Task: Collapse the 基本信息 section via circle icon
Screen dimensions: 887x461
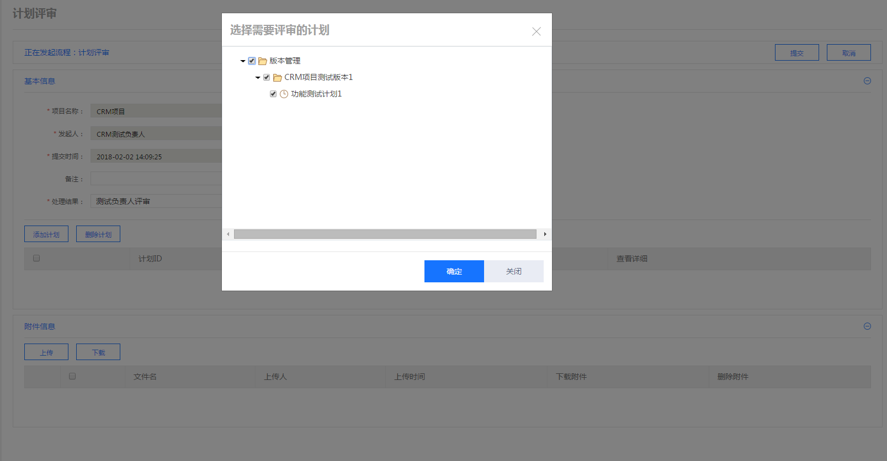Action: (x=867, y=81)
